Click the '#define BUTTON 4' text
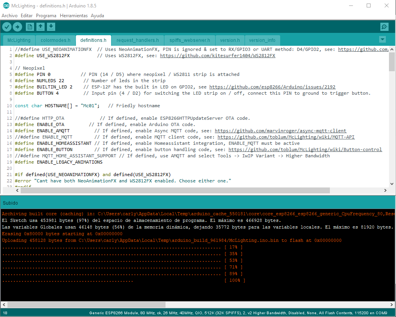The height and width of the screenshot is (317, 396). tap(37, 93)
